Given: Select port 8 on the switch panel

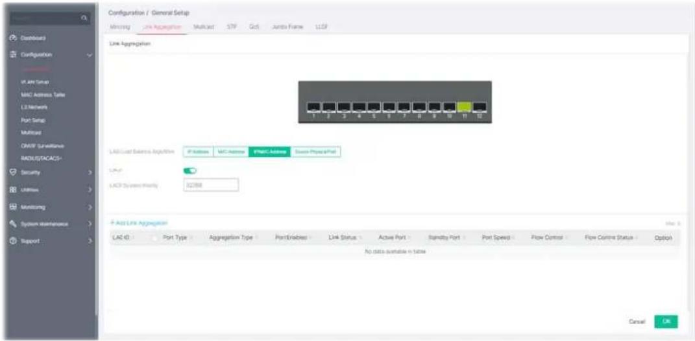Looking at the screenshot, I should point(419,108).
